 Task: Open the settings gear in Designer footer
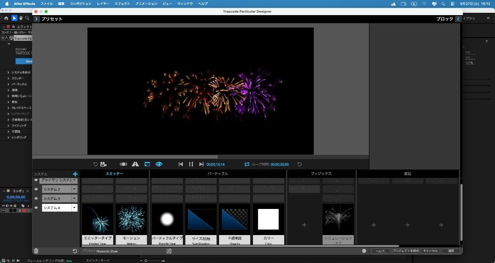(x=364, y=251)
